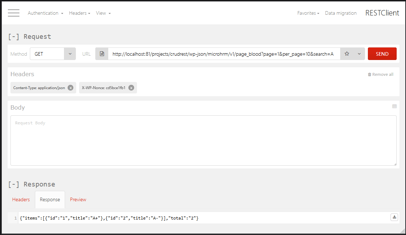Click the Body table form icon
Viewport: 406px width, 235px height.
click(x=394, y=106)
